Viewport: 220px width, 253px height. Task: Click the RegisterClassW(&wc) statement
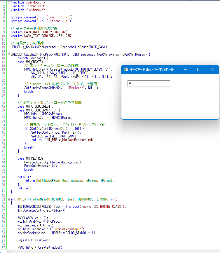tap(34, 240)
